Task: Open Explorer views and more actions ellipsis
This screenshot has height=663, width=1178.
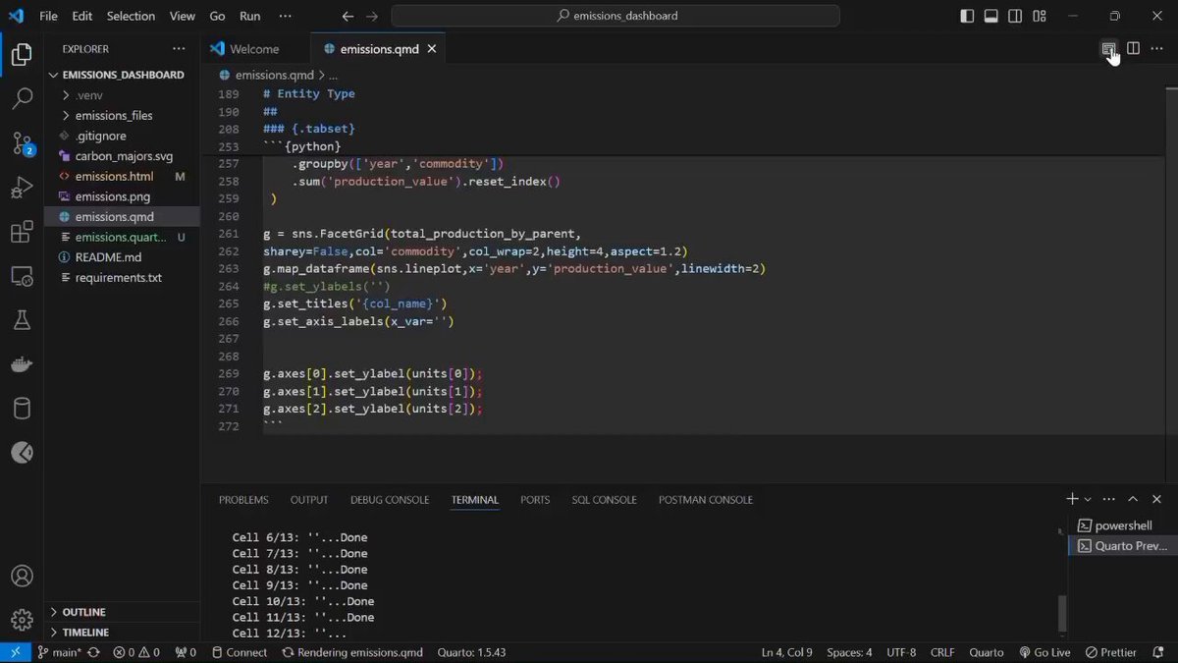Action: click(178, 48)
